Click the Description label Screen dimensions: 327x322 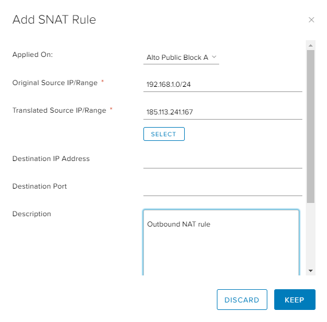tap(32, 214)
